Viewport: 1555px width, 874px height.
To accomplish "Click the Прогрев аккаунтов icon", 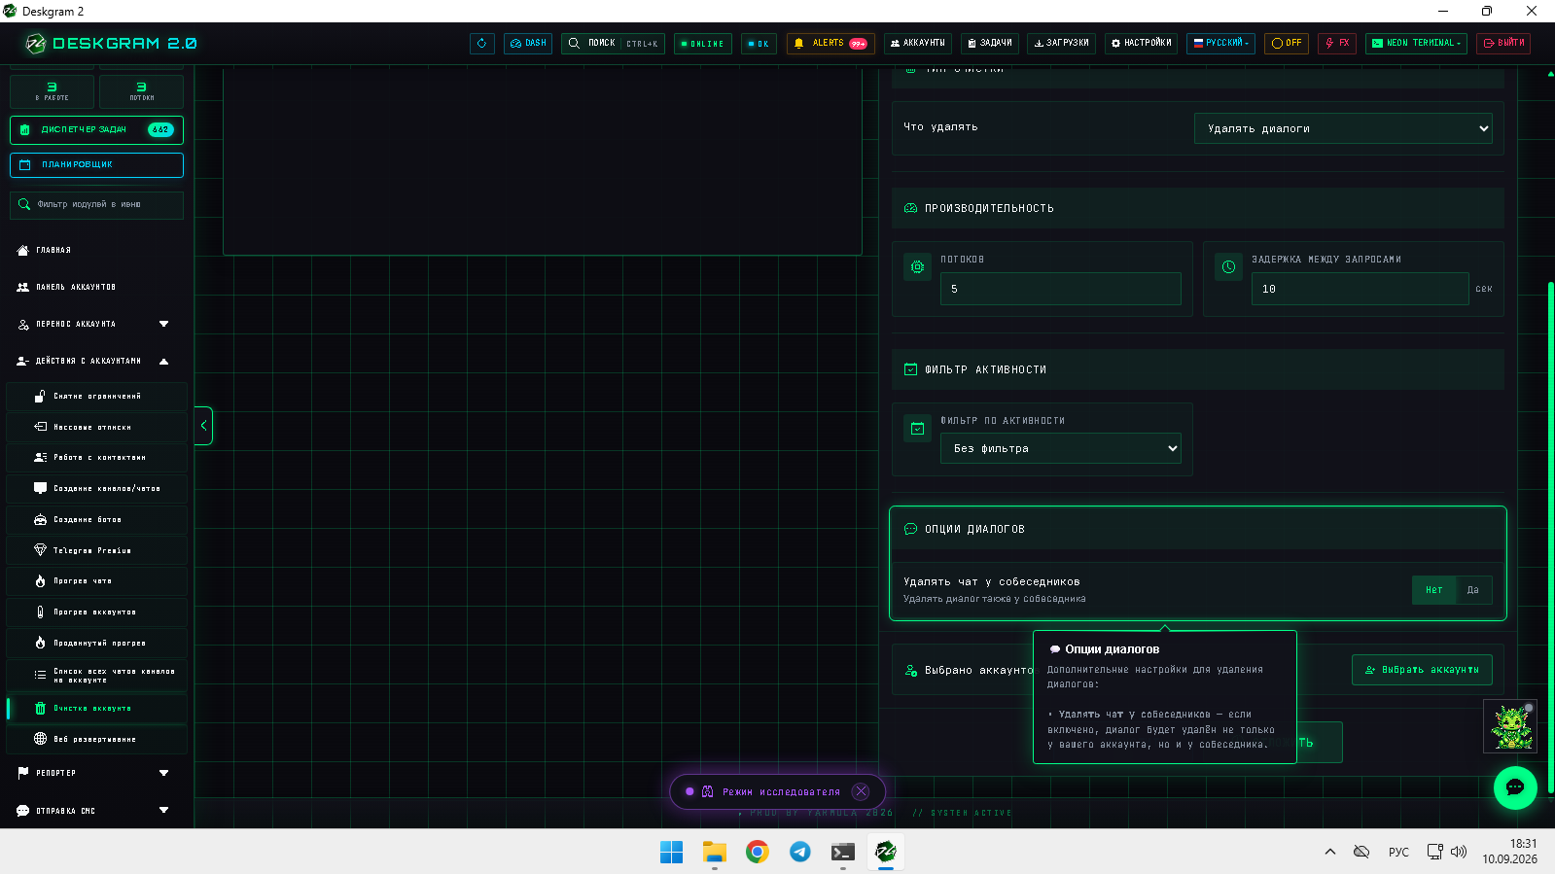I will [40, 612].
